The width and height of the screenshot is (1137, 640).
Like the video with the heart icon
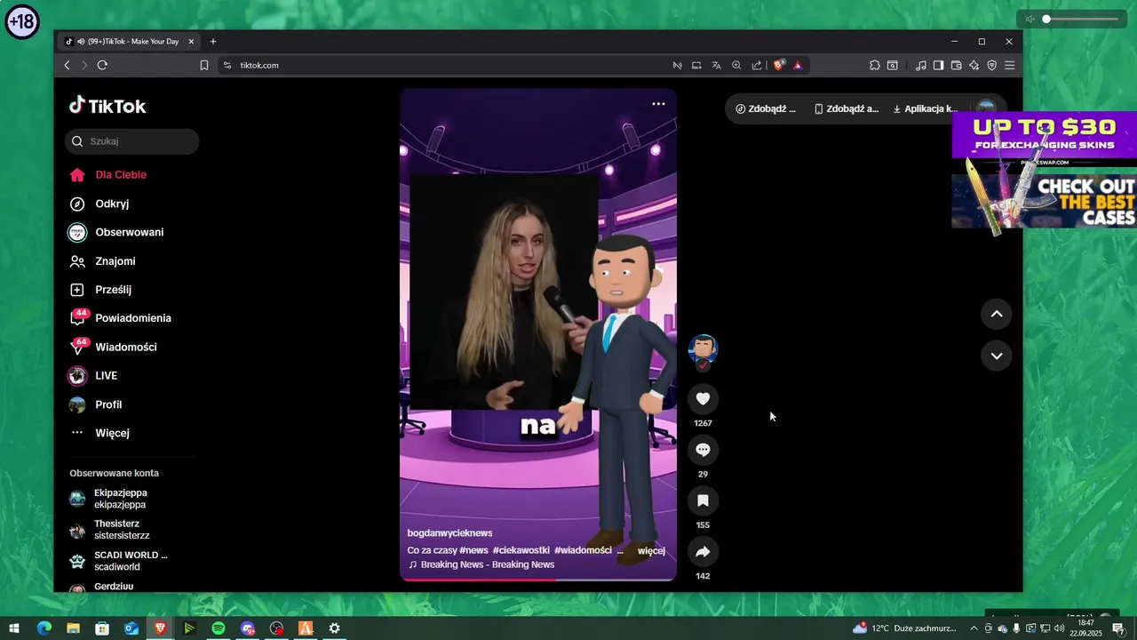(703, 399)
